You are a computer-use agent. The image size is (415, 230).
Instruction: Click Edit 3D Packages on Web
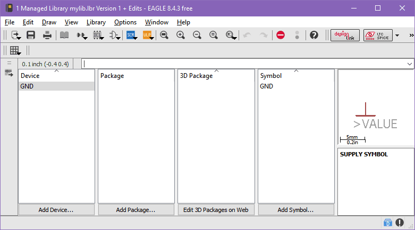216,210
